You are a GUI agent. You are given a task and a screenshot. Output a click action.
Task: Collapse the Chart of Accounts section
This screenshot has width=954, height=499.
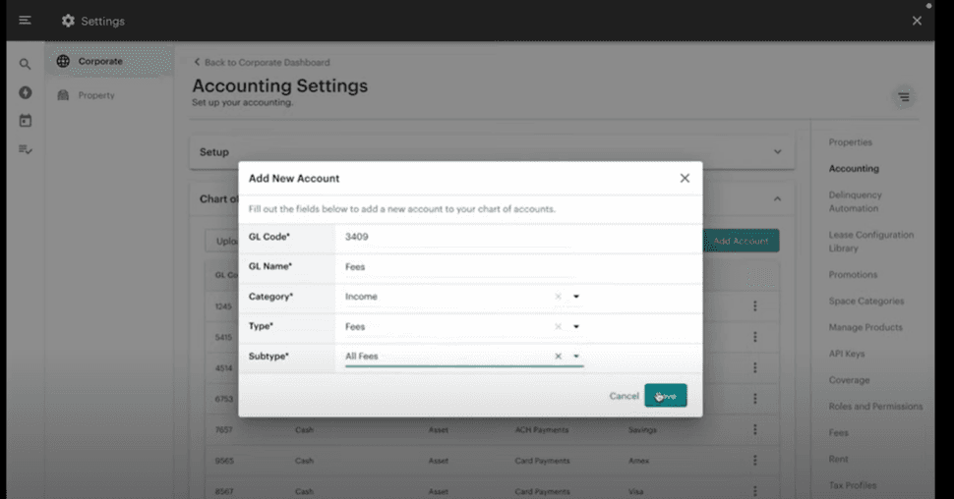tap(778, 198)
